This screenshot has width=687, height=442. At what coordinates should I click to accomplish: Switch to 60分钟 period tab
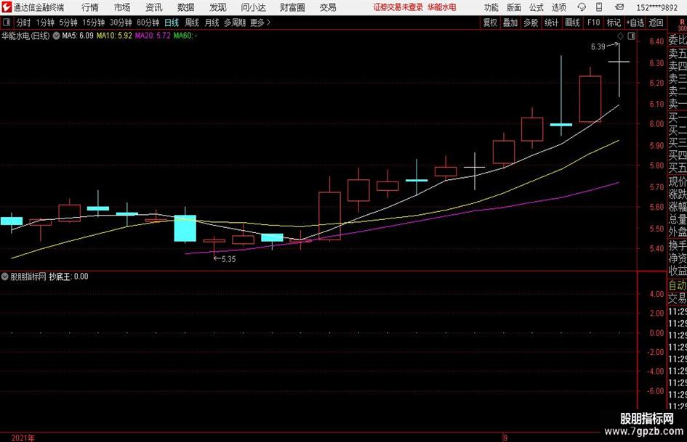(148, 22)
